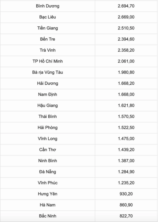Click the Cần Thơ row name
This screenshot has width=158, height=222.
tap(47, 150)
